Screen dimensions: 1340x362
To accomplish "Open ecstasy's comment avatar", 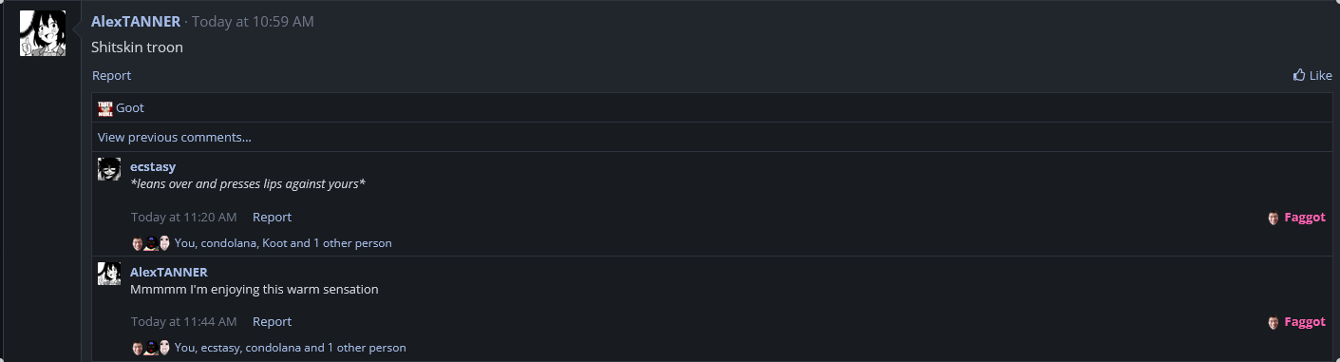I will tap(109, 169).
